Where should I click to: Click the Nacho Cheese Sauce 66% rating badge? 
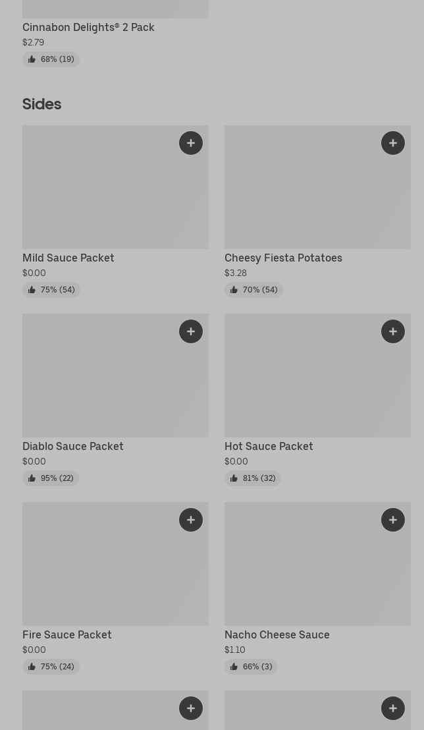tap(251, 667)
